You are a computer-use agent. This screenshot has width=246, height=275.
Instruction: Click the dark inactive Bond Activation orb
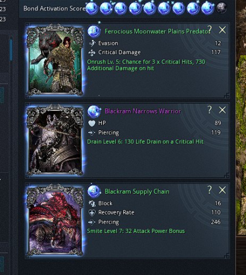tap(221, 8)
